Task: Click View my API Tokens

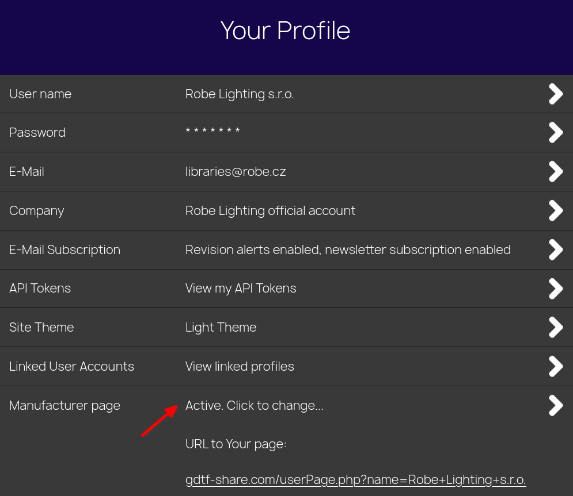Action: click(241, 289)
